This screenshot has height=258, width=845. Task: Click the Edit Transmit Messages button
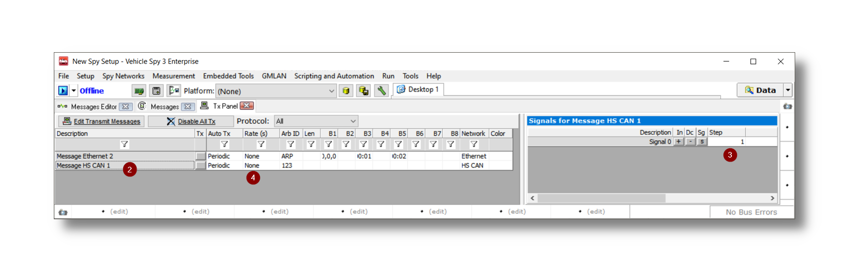(102, 121)
